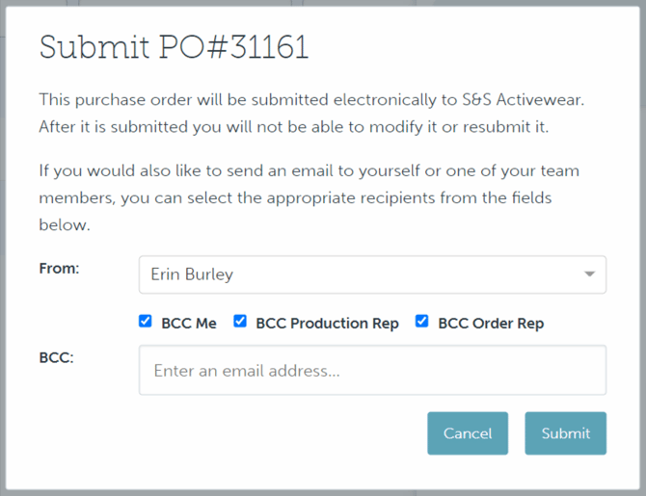This screenshot has width=646, height=496.
Task: Click the BCC Production Rep label text
Action: click(x=327, y=324)
